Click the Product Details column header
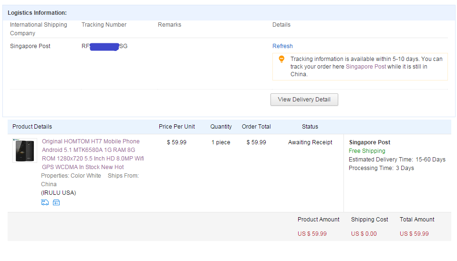This screenshot has width=457, height=261. point(32,127)
